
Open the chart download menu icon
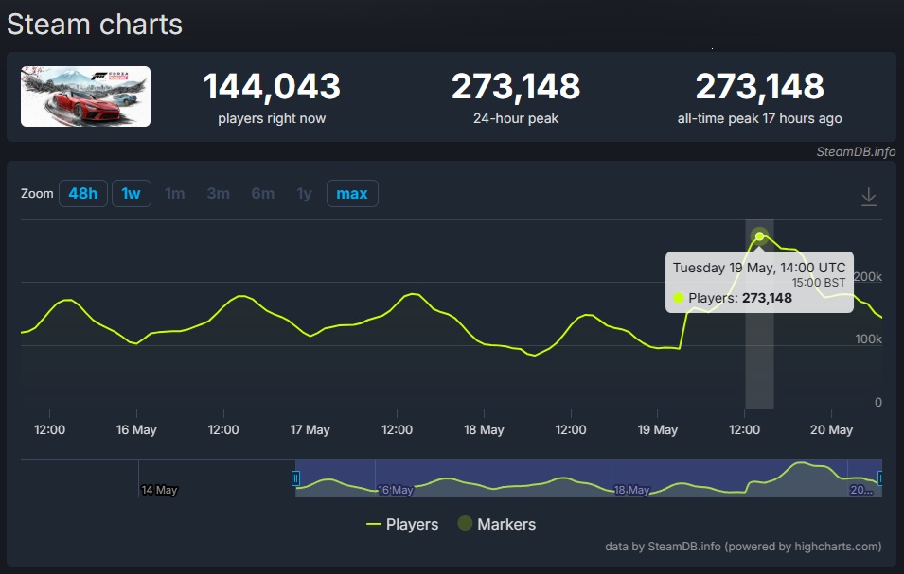(868, 197)
